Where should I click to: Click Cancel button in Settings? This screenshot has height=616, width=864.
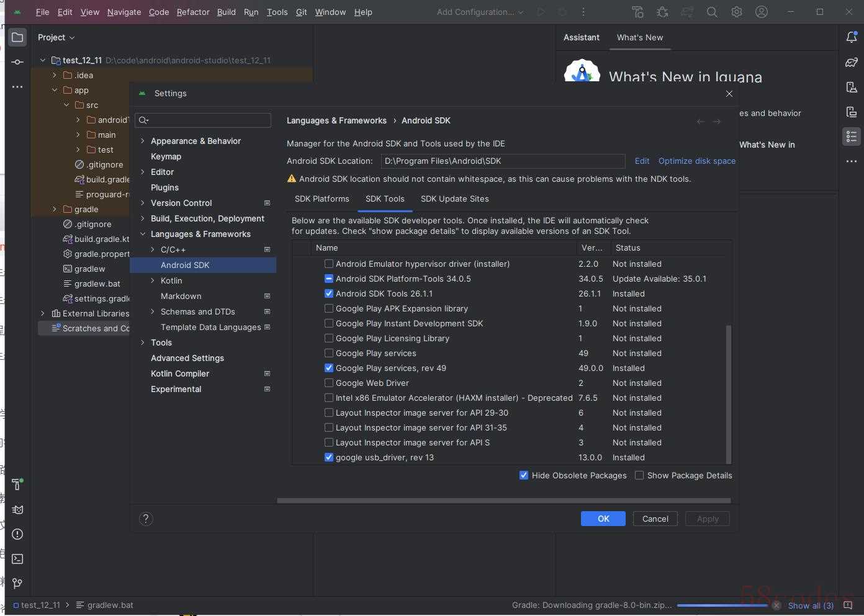coord(655,519)
